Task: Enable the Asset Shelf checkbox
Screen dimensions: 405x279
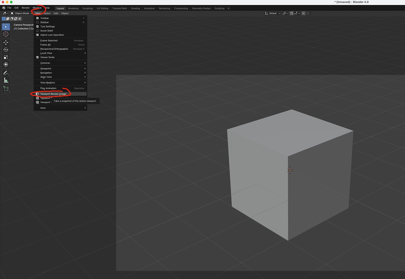Action: 37,31
